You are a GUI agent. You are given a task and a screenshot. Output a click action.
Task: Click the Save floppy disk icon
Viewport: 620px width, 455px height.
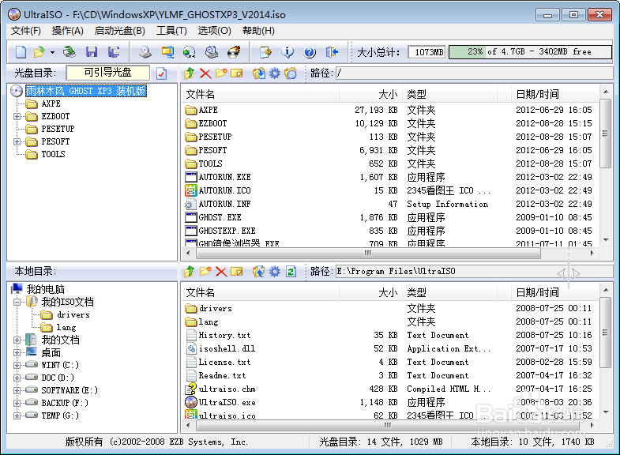92,52
